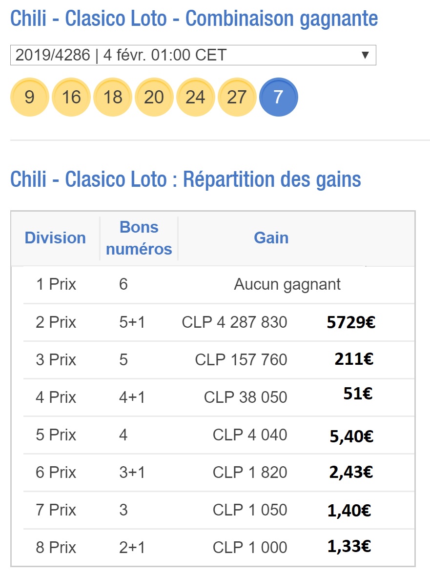
Task: Click the Bons numéros column header
Action: [x=139, y=238]
